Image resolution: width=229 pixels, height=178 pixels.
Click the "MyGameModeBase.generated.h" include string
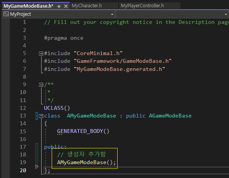[120, 69]
